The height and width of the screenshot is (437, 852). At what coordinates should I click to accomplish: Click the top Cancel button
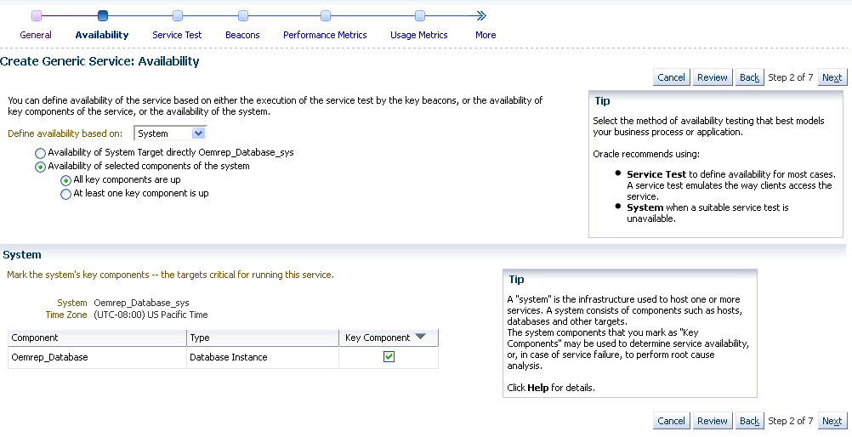click(671, 77)
